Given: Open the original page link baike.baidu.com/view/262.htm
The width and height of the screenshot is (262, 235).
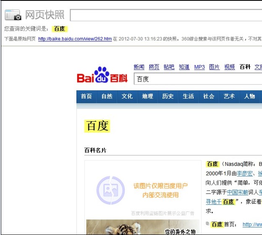Looking at the screenshot, I should [x=75, y=39].
